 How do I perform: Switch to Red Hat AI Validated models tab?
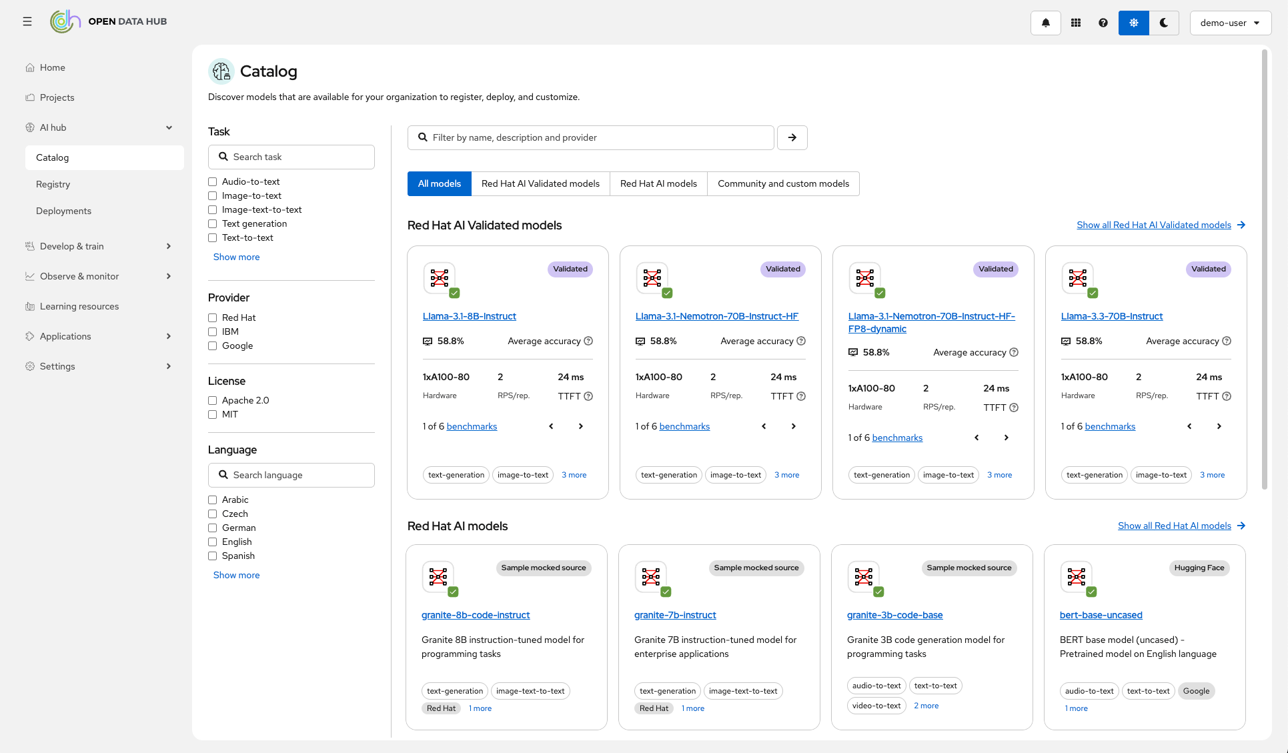(540, 183)
